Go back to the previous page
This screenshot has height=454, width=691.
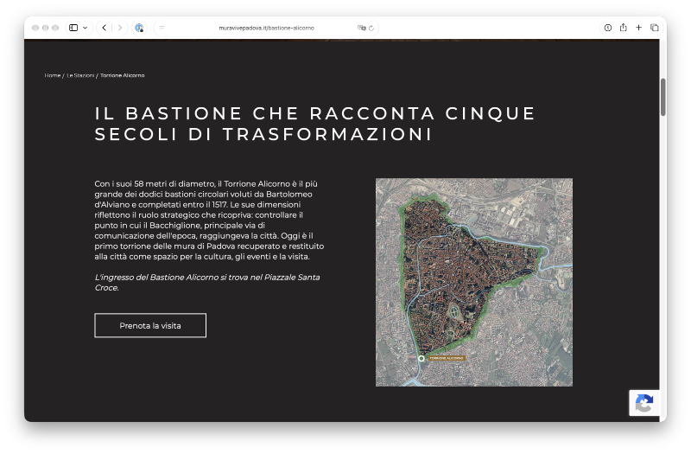[104, 28]
